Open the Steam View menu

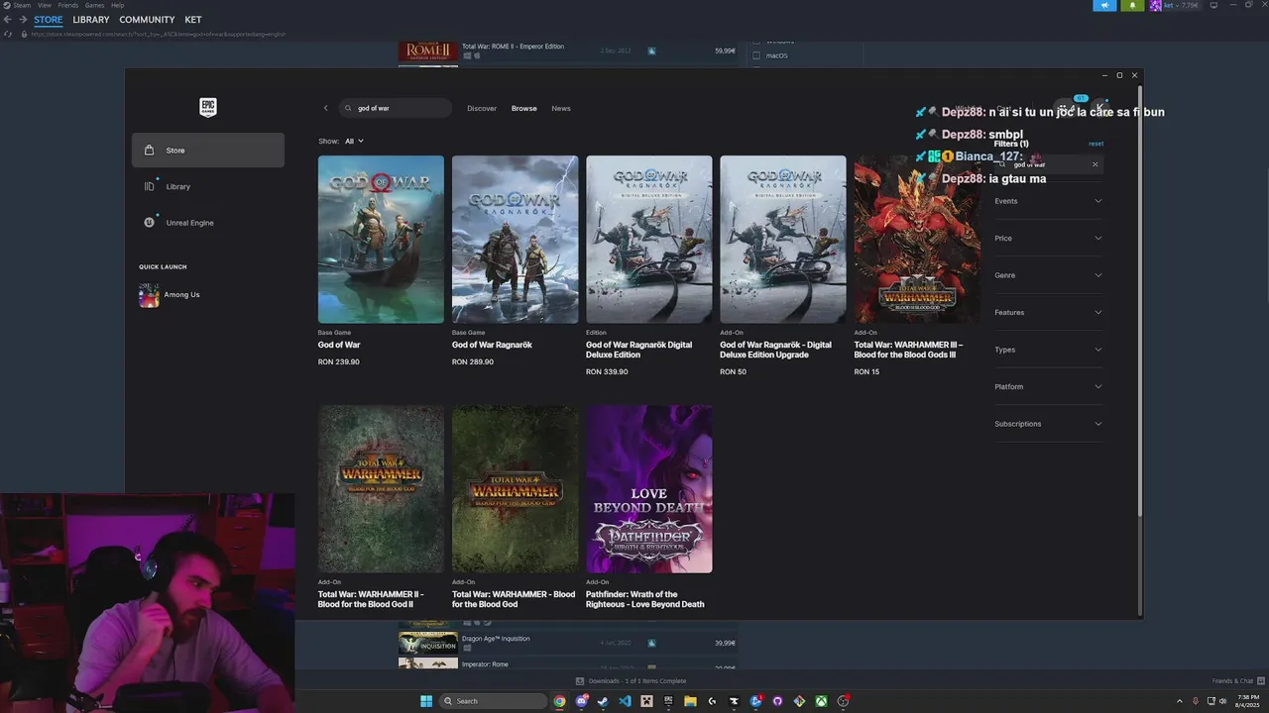click(x=45, y=5)
